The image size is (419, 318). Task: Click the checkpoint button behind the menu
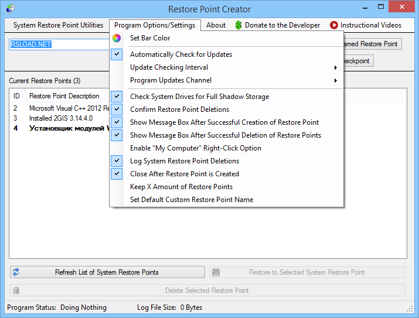tap(358, 61)
